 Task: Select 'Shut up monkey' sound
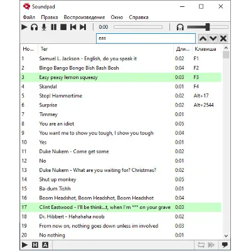120,179
